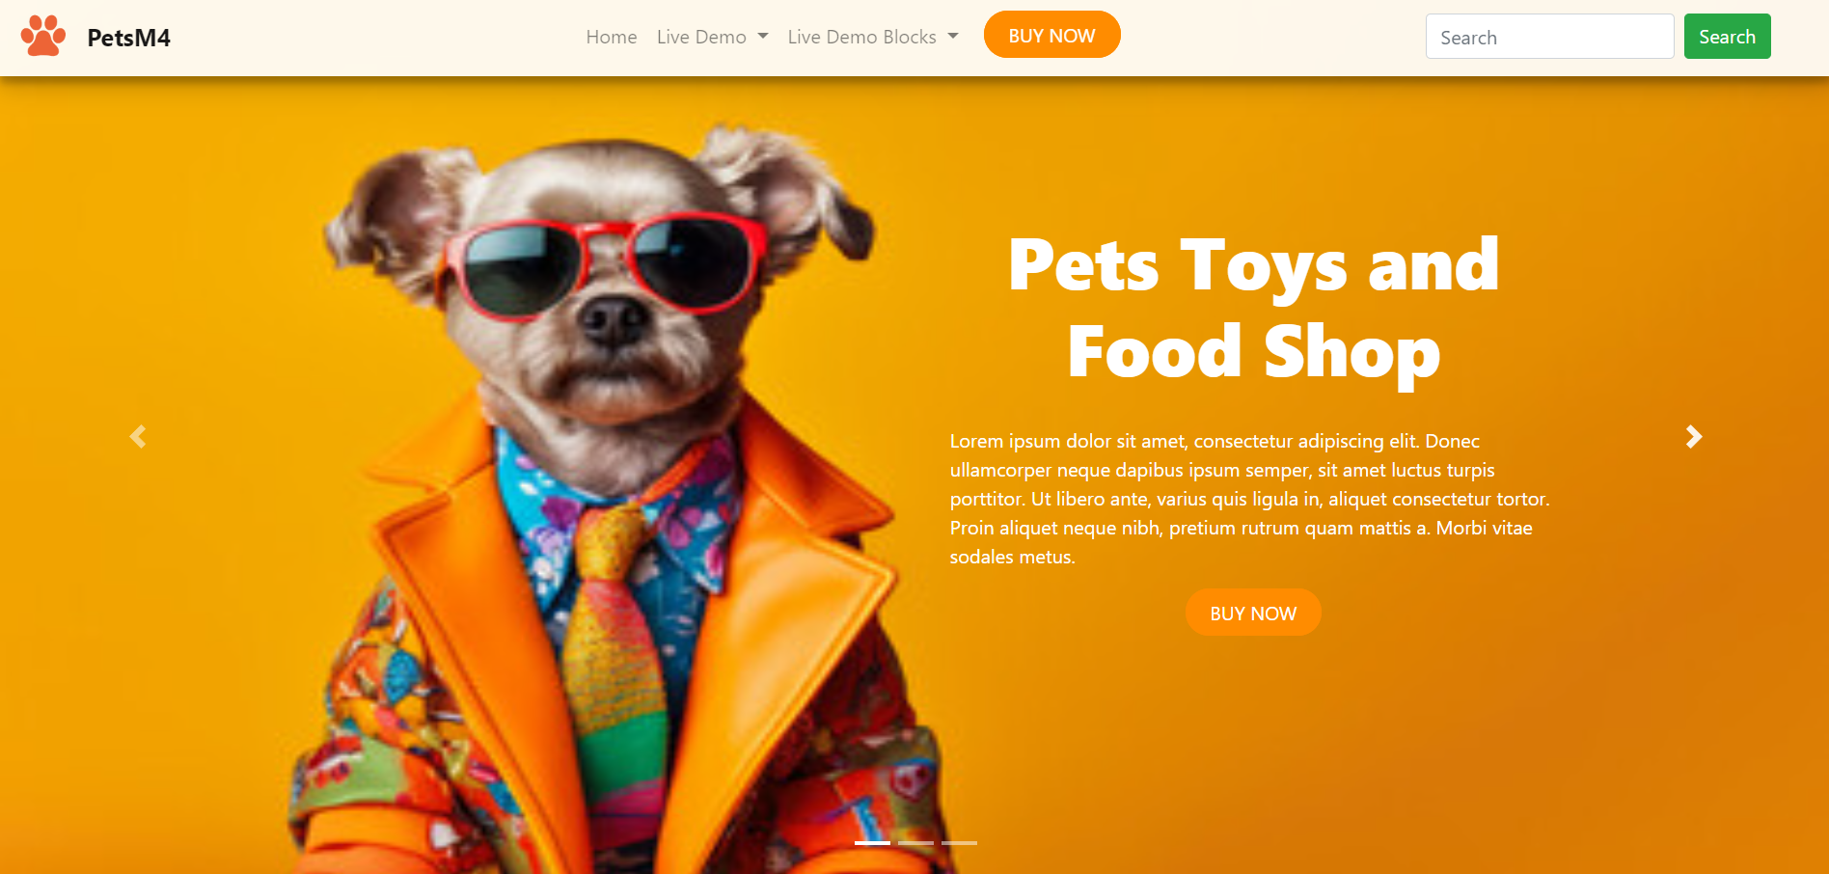The height and width of the screenshot is (874, 1829).
Task: Click the green Search button
Action: point(1727,37)
